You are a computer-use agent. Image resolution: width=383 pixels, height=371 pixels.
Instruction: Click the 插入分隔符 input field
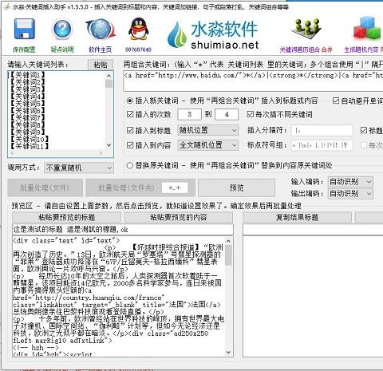click(322, 130)
